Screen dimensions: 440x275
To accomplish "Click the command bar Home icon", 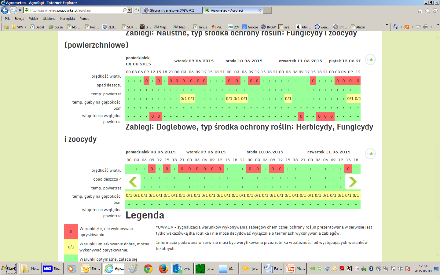I will [x=396, y=27].
